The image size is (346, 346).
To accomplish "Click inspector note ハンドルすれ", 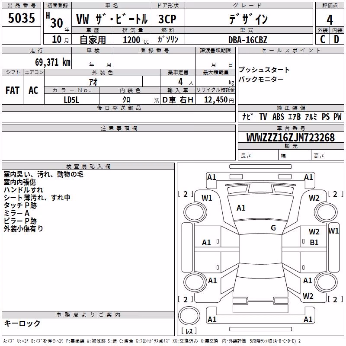I will click(x=23, y=190).
